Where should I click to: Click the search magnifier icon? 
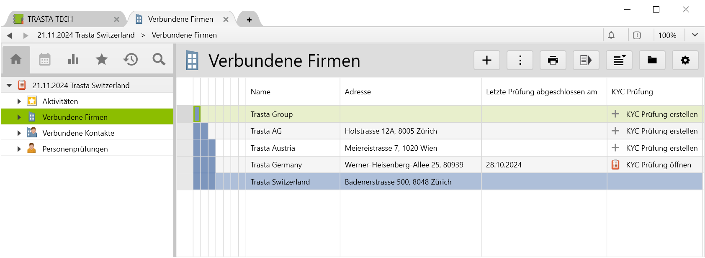tap(159, 60)
